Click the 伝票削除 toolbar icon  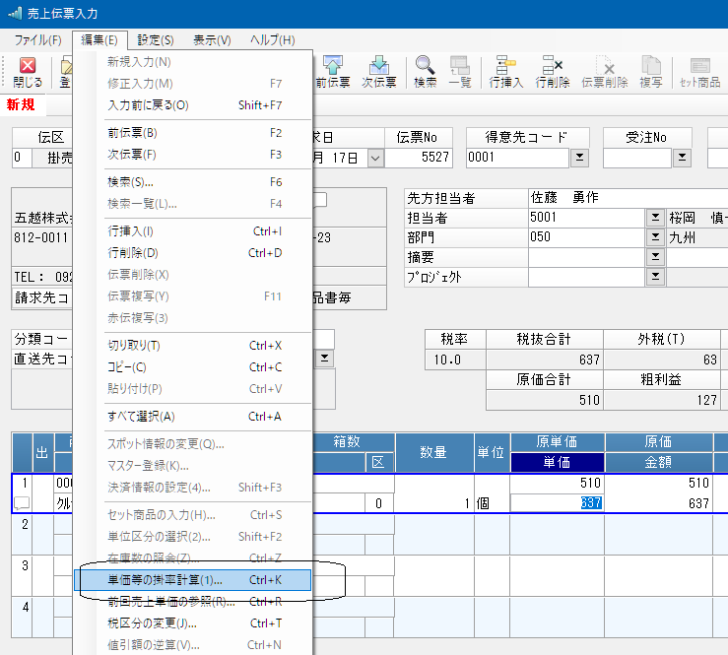(605, 70)
